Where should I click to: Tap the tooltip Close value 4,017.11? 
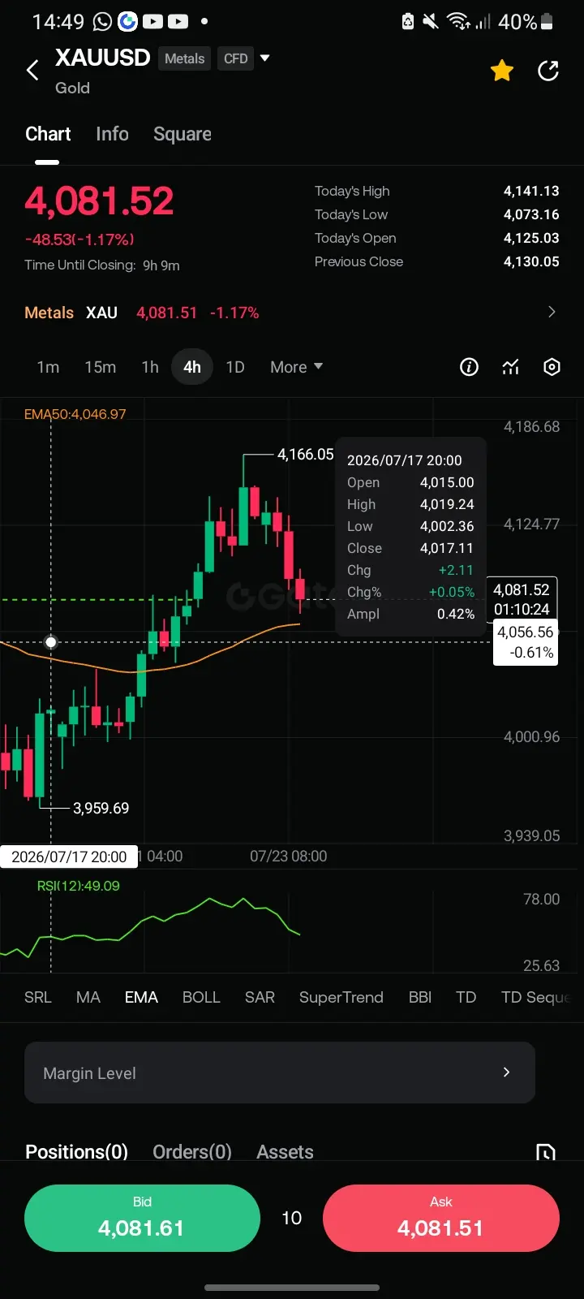(447, 548)
